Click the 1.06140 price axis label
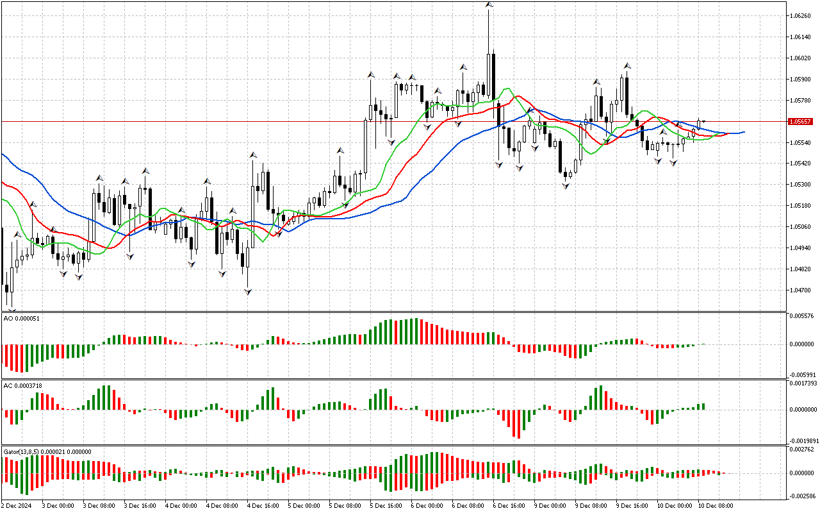820x513 pixels. 801,37
